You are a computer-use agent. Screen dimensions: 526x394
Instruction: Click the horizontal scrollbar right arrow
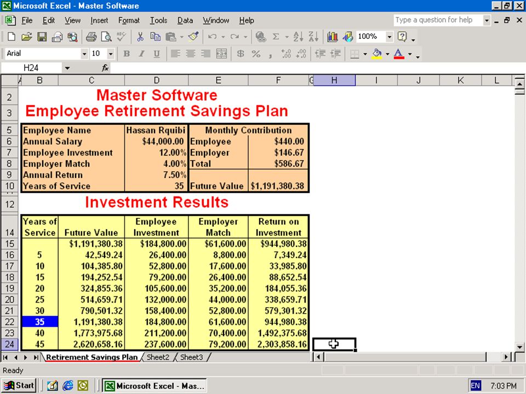(506, 357)
